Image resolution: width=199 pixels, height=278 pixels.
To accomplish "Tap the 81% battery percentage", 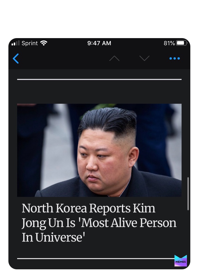I will click(x=169, y=43).
